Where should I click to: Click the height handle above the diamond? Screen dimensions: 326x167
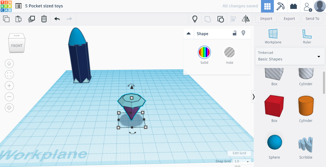click(132, 87)
